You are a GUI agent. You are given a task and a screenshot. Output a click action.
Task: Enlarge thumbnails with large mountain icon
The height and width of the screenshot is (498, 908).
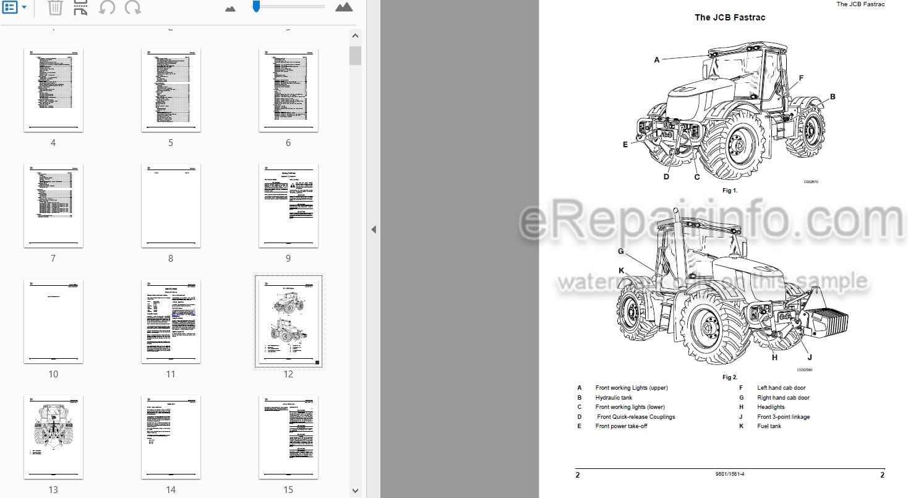[344, 7]
